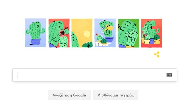Click the Αισθάνομαι τυχερός button
Viewport: 194px width, 108px height.
[116, 95]
